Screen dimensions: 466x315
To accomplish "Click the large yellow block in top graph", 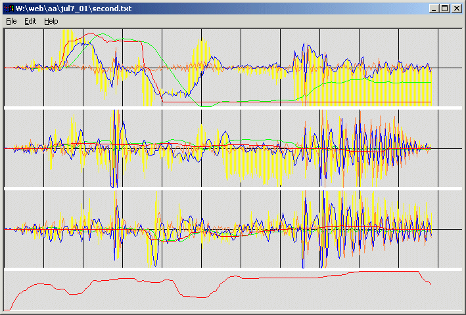I will [x=361, y=89].
